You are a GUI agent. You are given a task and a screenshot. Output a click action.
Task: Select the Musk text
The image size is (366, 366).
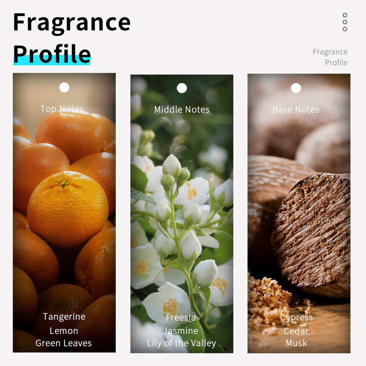pos(297,343)
